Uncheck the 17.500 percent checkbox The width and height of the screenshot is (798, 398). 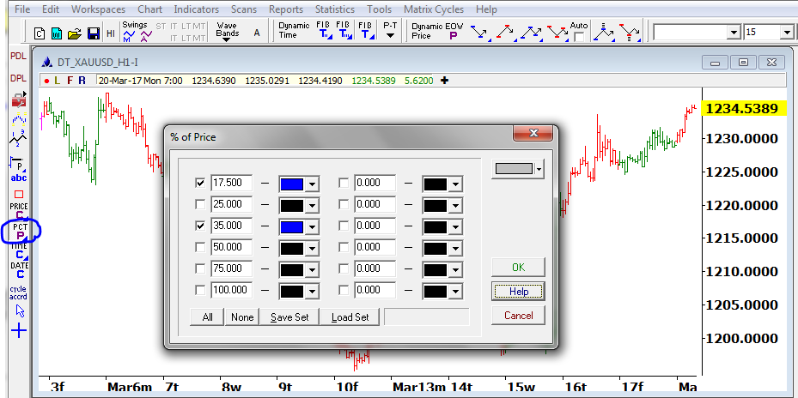tap(200, 183)
